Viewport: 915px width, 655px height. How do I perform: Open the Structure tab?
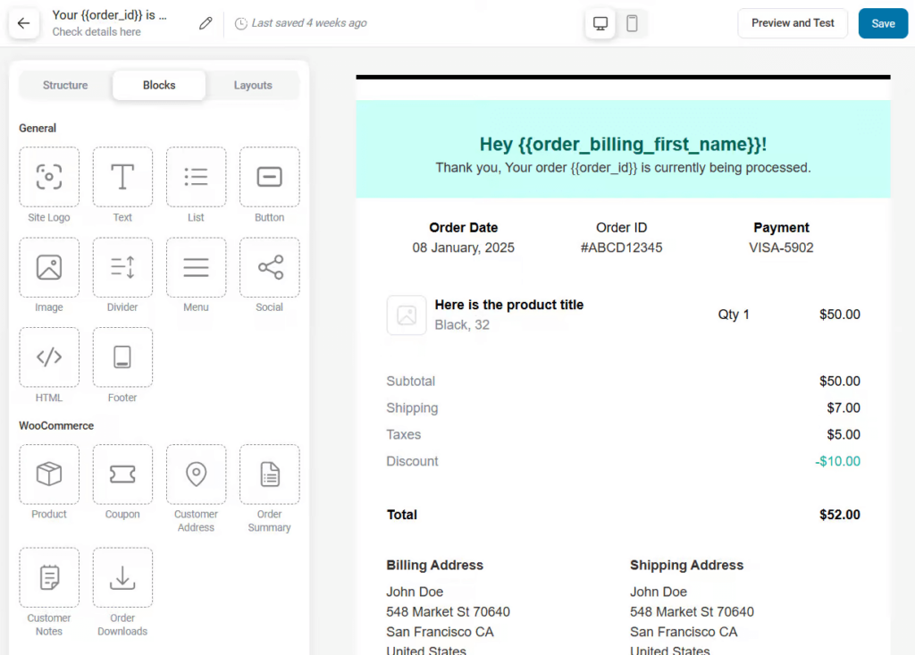pyautogui.click(x=65, y=85)
